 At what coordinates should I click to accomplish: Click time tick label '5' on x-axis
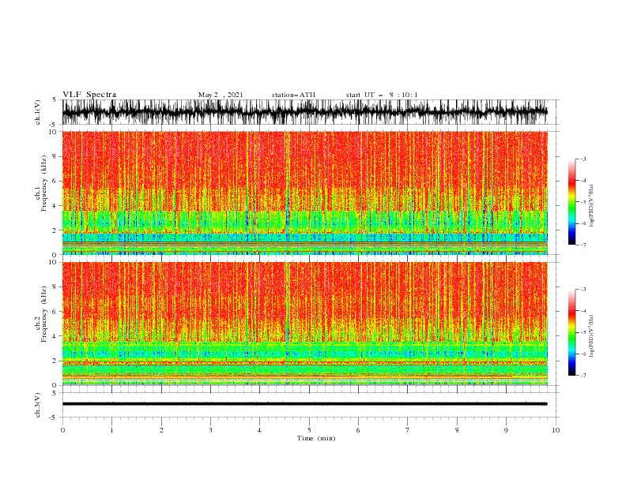309,430
